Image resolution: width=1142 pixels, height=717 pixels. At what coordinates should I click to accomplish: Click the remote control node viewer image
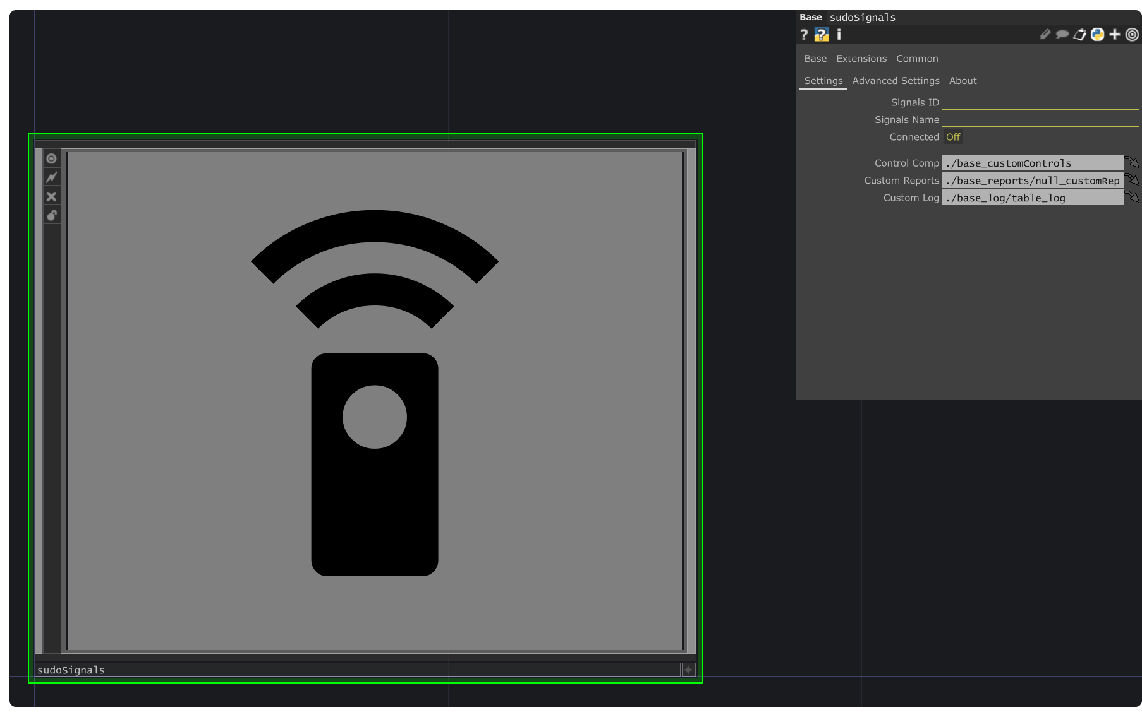pos(375,400)
